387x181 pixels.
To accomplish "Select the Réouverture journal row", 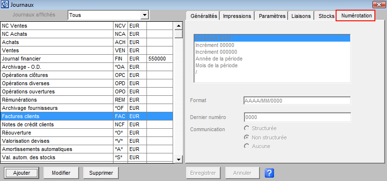I will [x=87, y=133].
